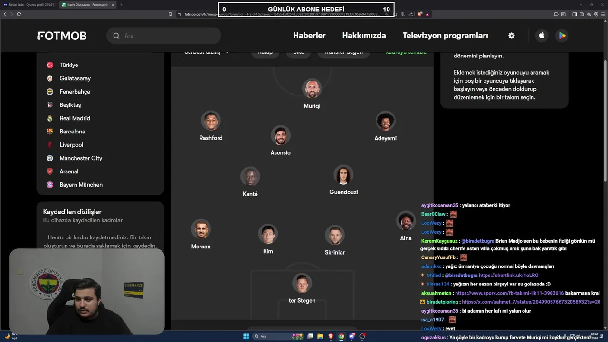Select Guendouzi's player photo

click(x=343, y=175)
